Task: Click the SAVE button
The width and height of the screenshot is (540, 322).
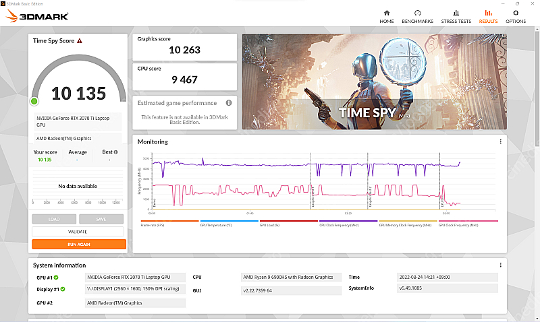Action: [101, 219]
